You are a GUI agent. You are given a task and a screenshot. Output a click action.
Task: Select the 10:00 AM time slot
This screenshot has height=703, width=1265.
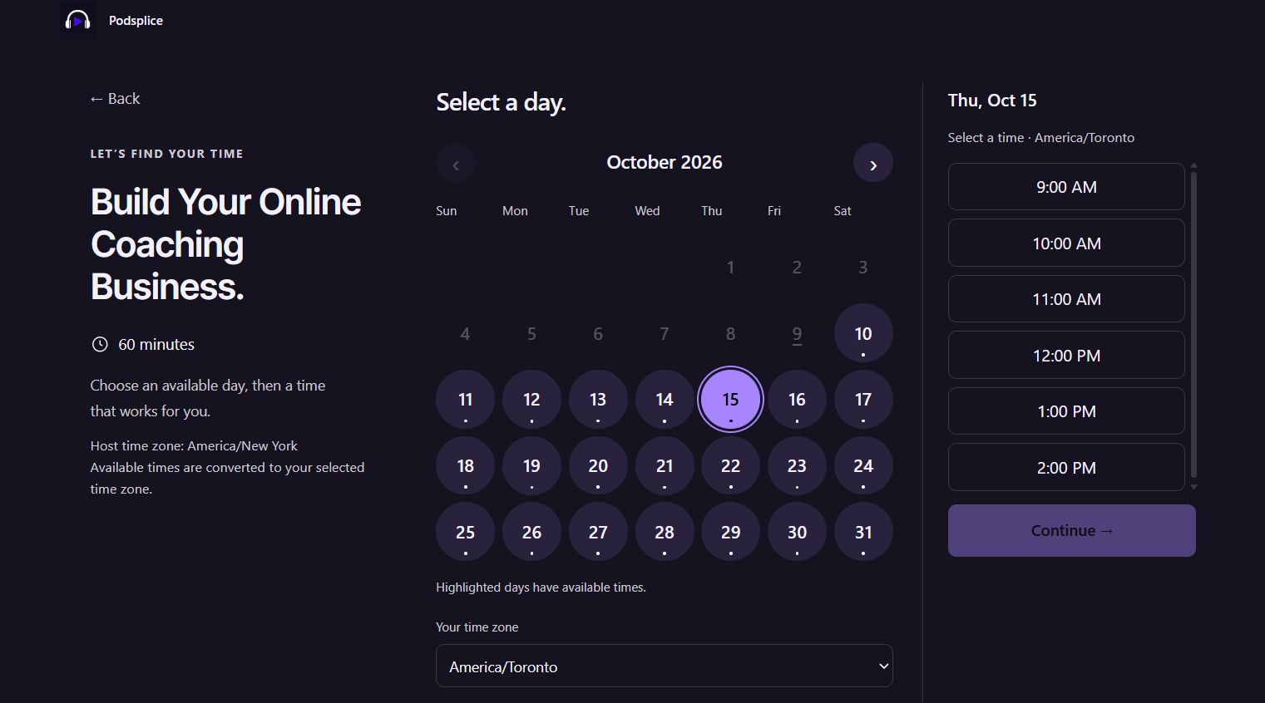click(x=1066, y=243)
